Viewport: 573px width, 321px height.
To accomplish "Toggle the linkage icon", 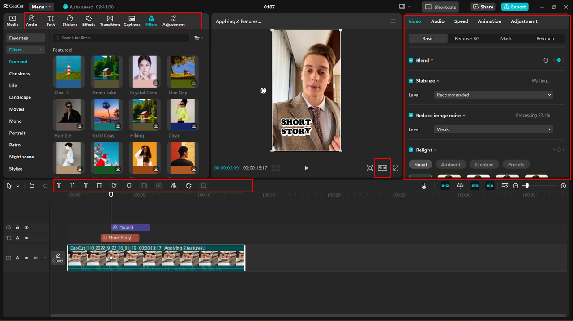I will coord(475,186).
